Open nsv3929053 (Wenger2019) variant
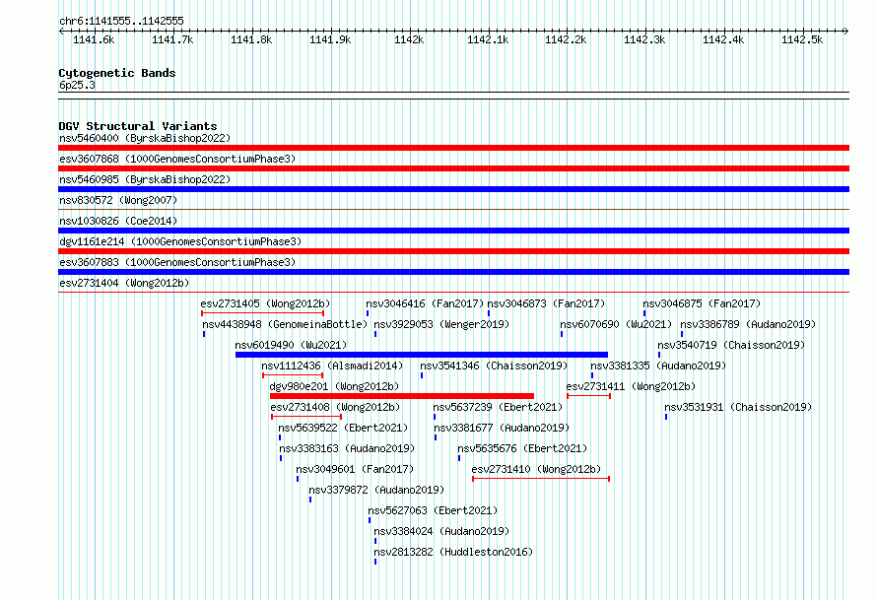Image resolution: width=877 pixels, height=600 pixels. (441, 324)
